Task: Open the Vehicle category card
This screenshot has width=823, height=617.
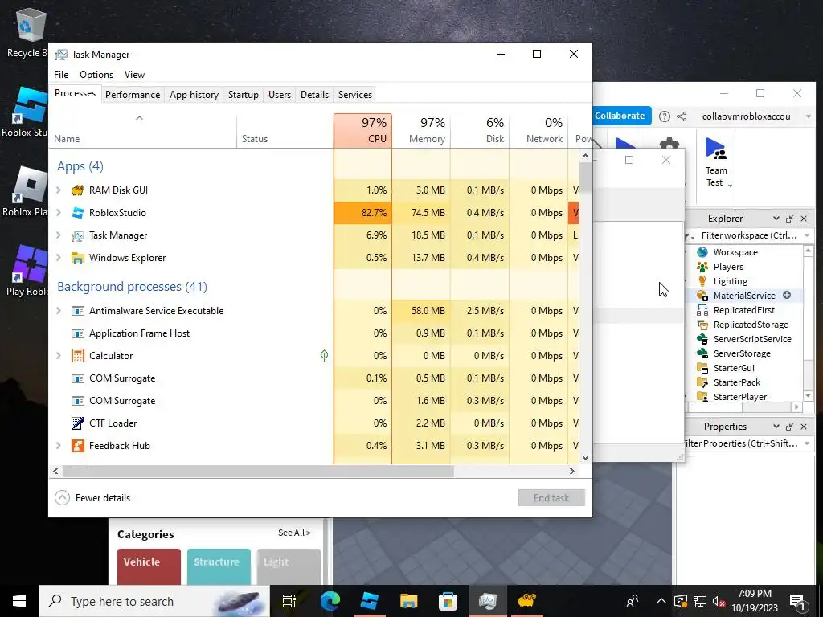Action: coord(149,566)
